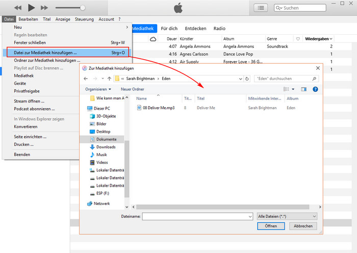Select Dieser PC in the tree
The width and height of the screenshot is (357, 253).
click(x=102, y=109)
